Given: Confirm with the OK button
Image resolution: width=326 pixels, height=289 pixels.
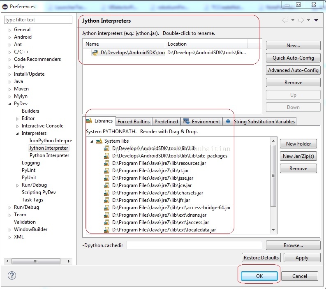Looking at the screenshot, I should [x=259, y=276].
